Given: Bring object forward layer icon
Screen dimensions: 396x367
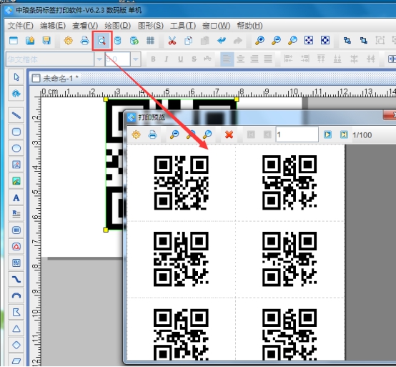Looking at the screenshot, I should click(x=347, y=41).
